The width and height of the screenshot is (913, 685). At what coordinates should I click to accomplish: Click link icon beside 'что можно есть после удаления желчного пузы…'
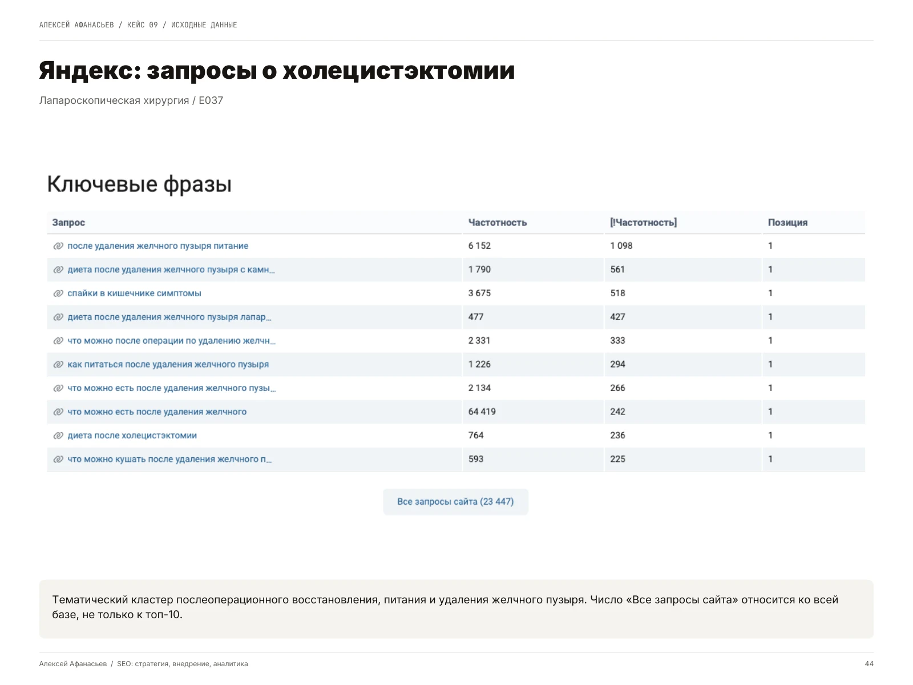tap(58, 388)
